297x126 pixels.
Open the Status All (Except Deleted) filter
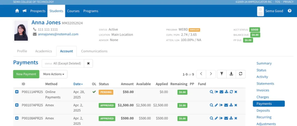63,64
